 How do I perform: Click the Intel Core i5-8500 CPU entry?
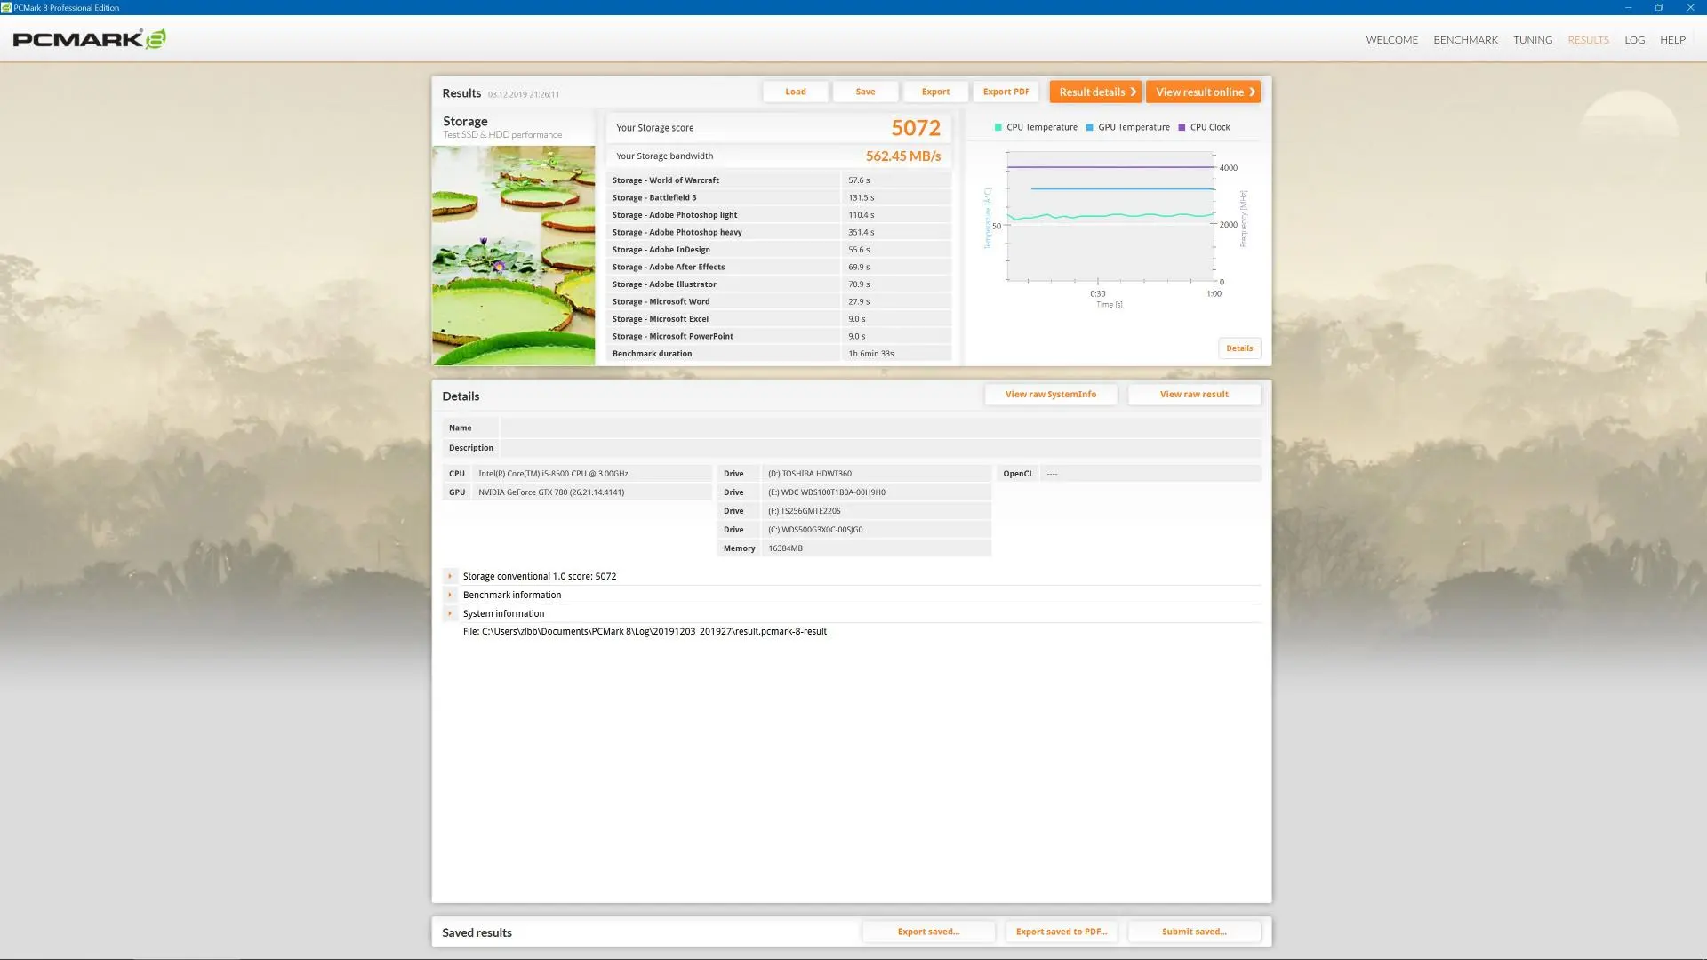(x=592, y=474)
